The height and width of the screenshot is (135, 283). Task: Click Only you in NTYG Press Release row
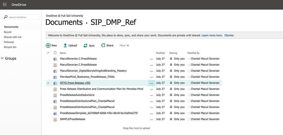click(x=179, y=83)
